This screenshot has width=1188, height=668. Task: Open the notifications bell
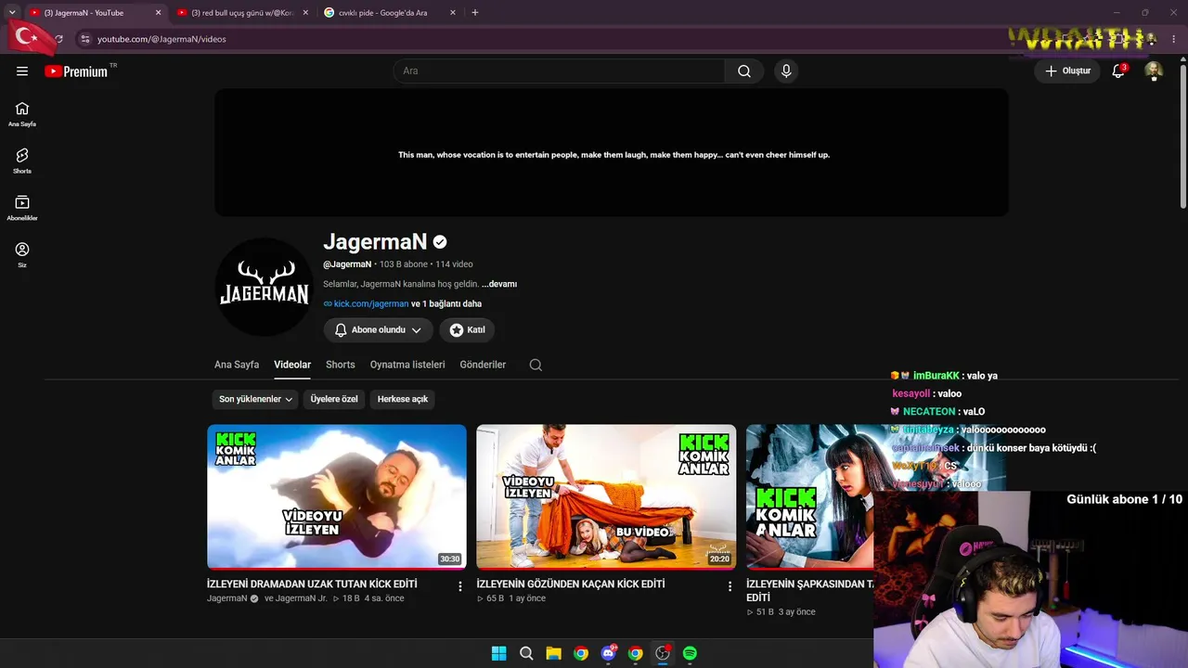coord(1118,71)
